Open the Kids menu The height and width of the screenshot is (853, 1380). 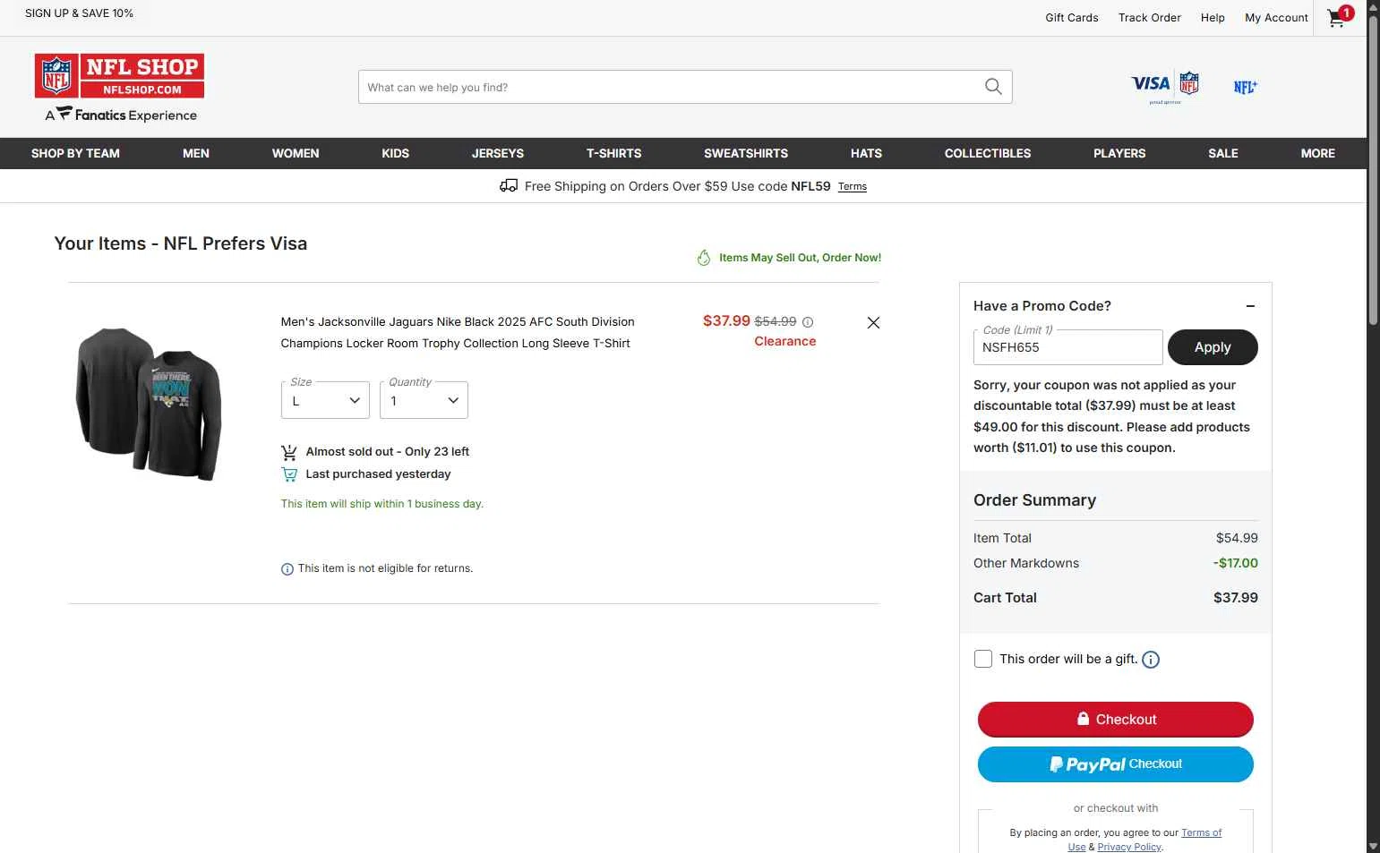pyautogui.click(x=395, y=153)
